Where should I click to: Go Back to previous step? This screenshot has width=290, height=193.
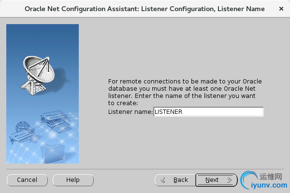coord(175,180)
